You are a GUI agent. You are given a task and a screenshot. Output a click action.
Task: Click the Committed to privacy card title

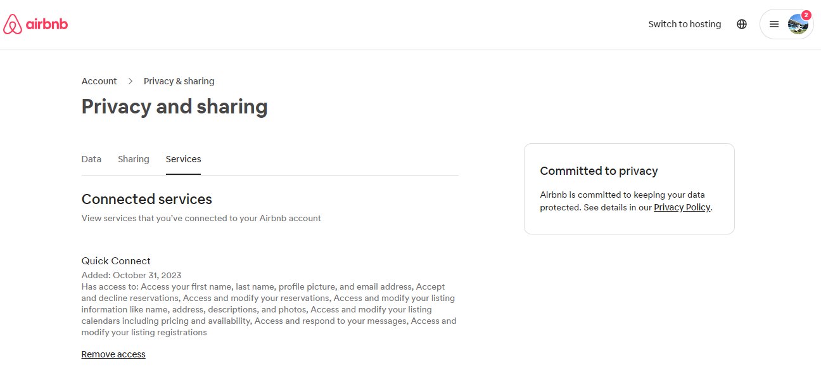[599, 171]
